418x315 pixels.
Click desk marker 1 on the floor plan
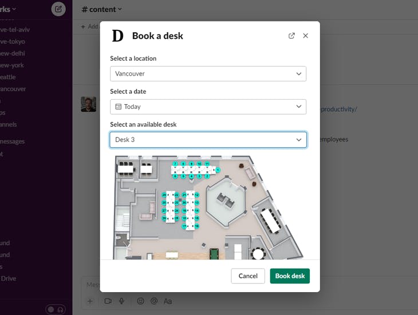pyautogui.click(x=218, y=170)
